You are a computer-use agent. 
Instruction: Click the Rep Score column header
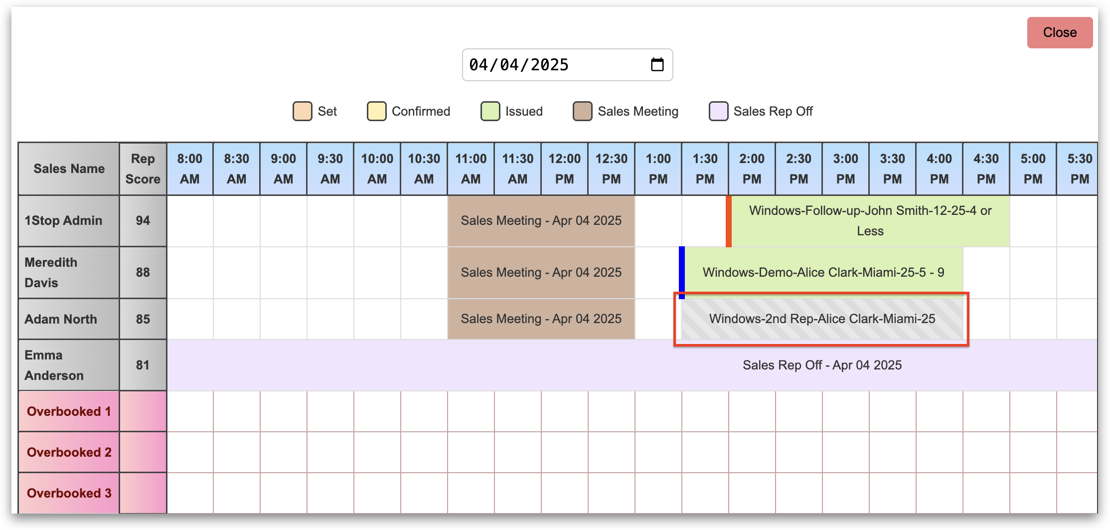point(143,169)
